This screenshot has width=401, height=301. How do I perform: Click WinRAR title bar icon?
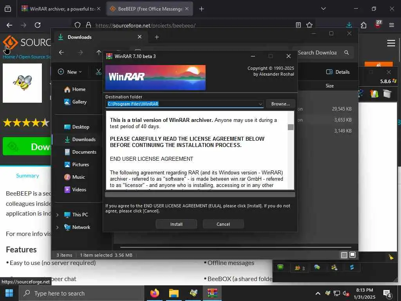coord(109,56)
